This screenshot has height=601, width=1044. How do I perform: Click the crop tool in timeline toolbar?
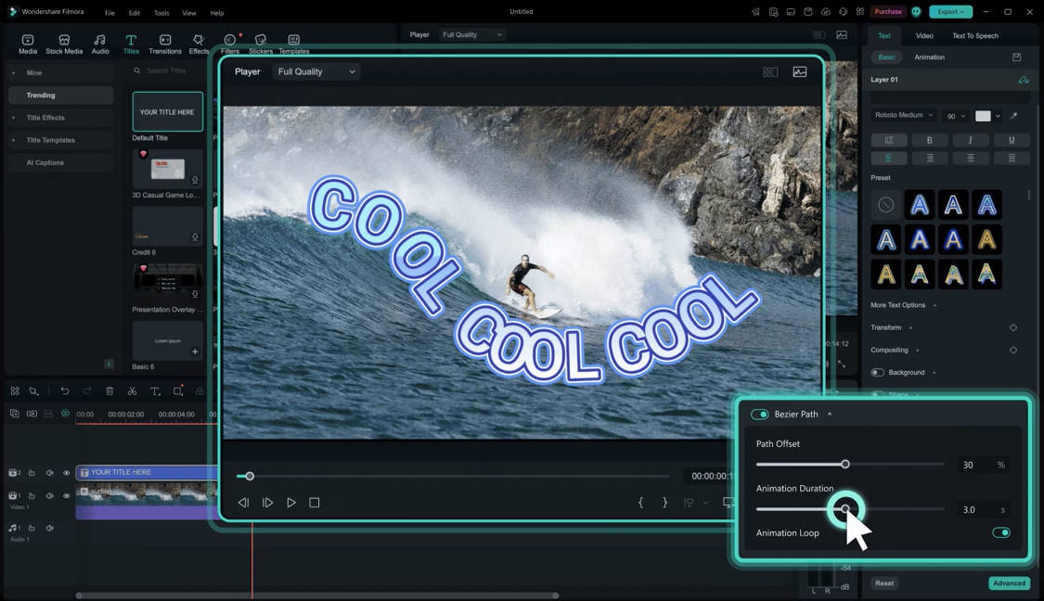pyautogui.click(x=178, y=391)
